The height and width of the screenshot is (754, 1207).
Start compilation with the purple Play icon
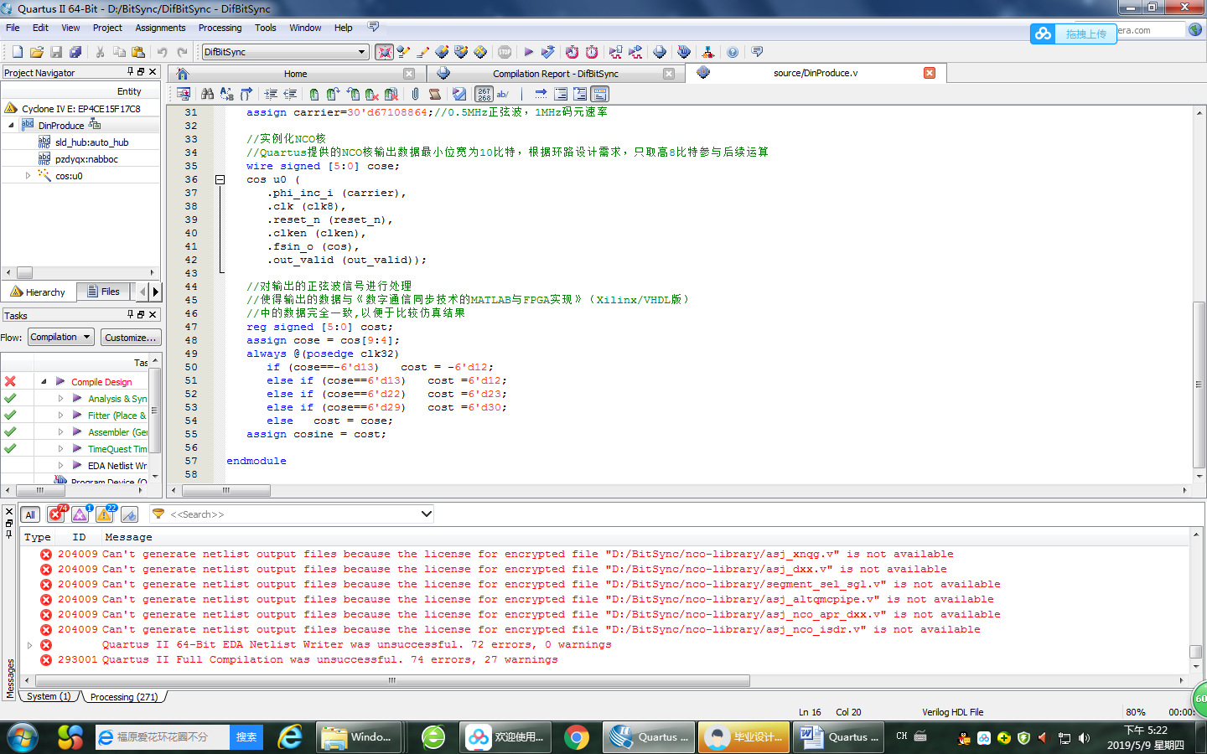pos(529,51)
